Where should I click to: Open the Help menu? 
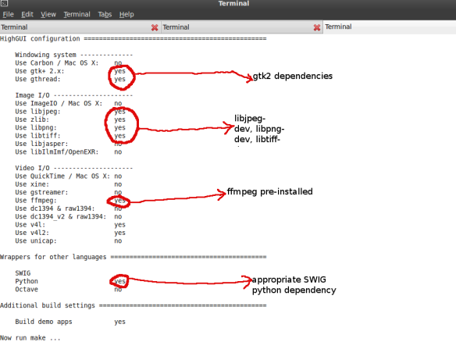pos(126,14)
